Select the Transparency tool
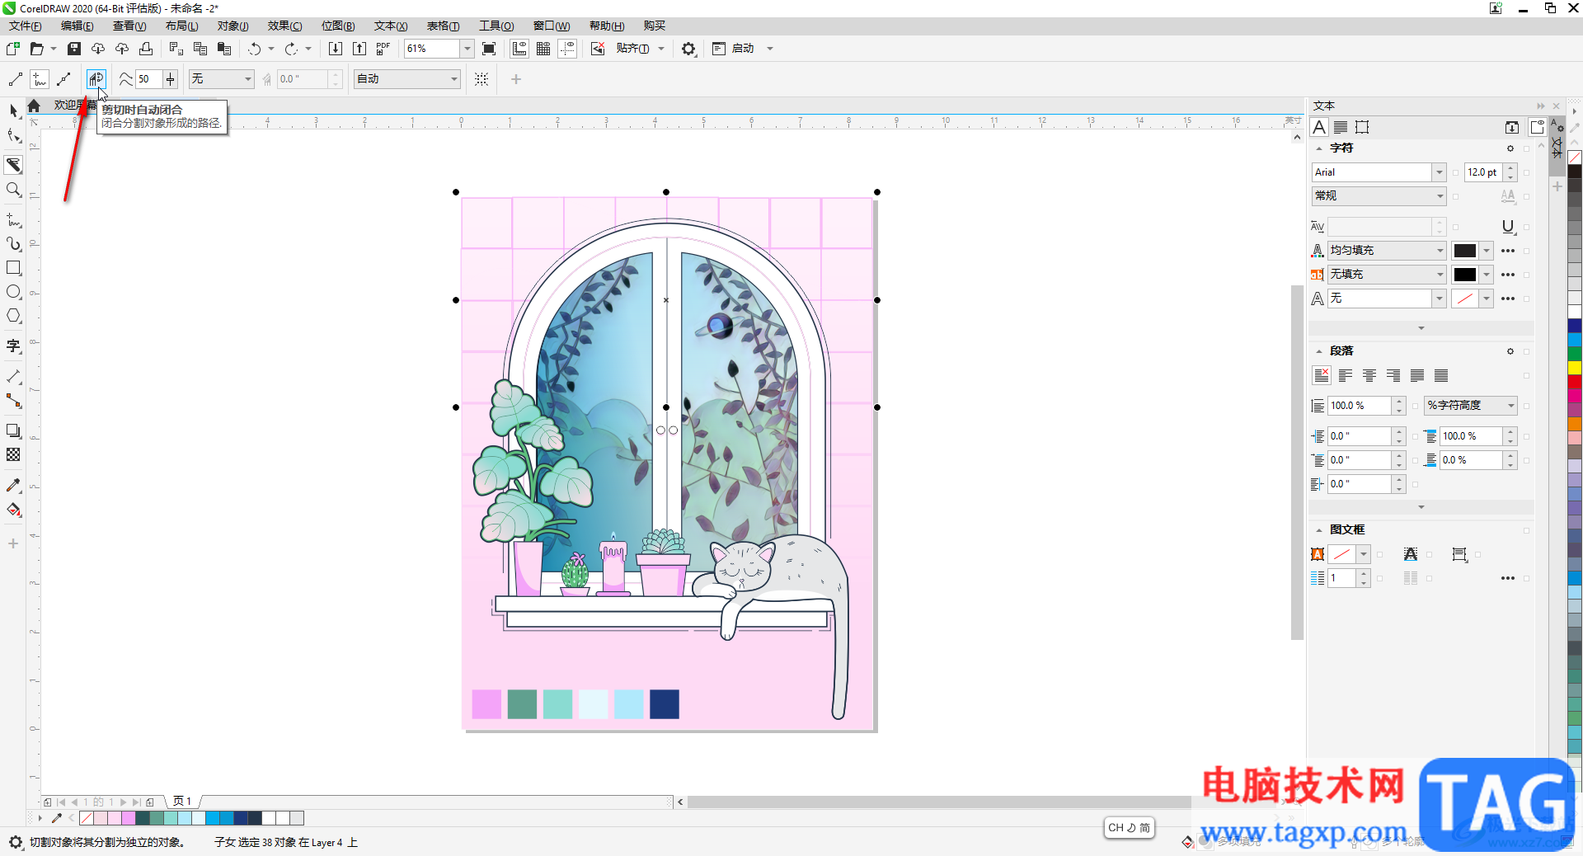This screenshot has width=1583, height=856. [x=13, y=455]
